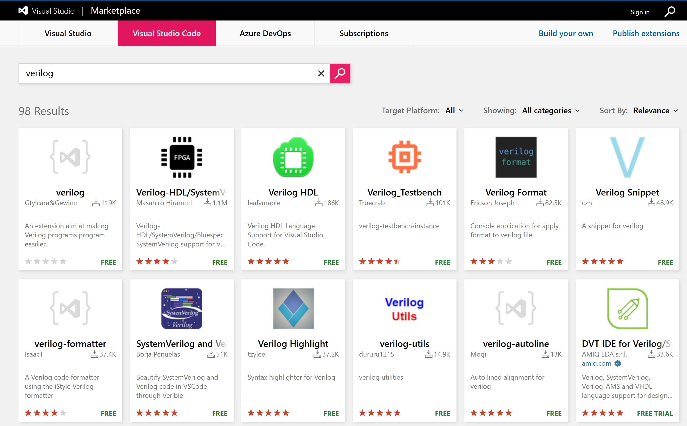This screenshot has height=426, width=687.
Task: Click the Publish extensions link
Action: click(646, 33)
